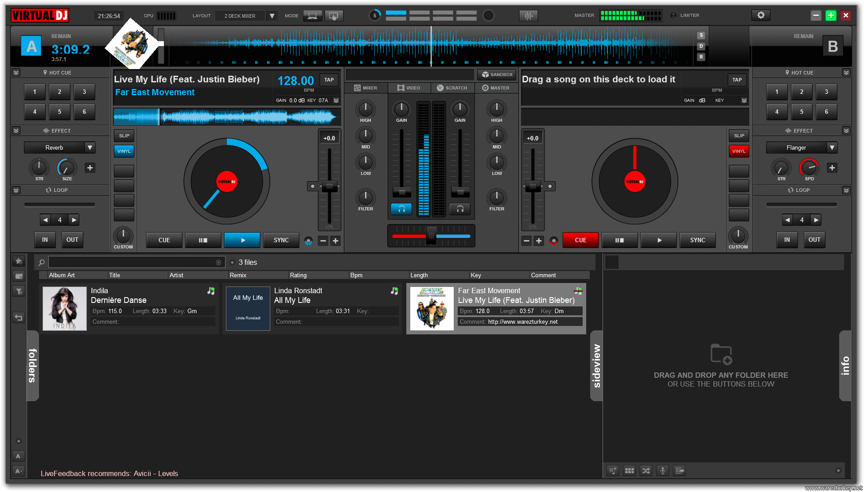The image size is (864, 492).
Task: Click the sideview grid view icon
Action: [629, 471]
